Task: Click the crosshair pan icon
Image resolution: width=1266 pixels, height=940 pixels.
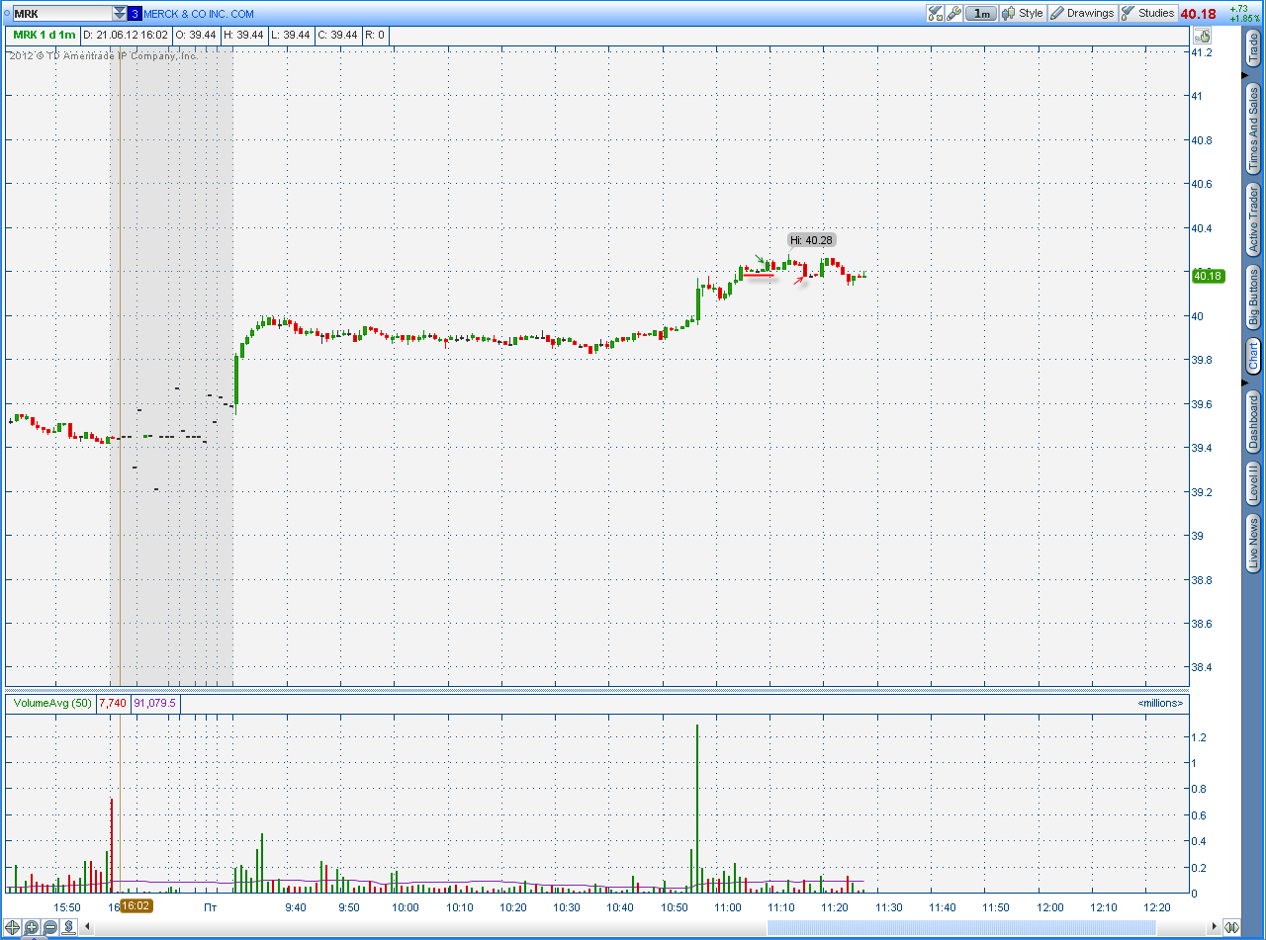Action: [x=13, y=927]
